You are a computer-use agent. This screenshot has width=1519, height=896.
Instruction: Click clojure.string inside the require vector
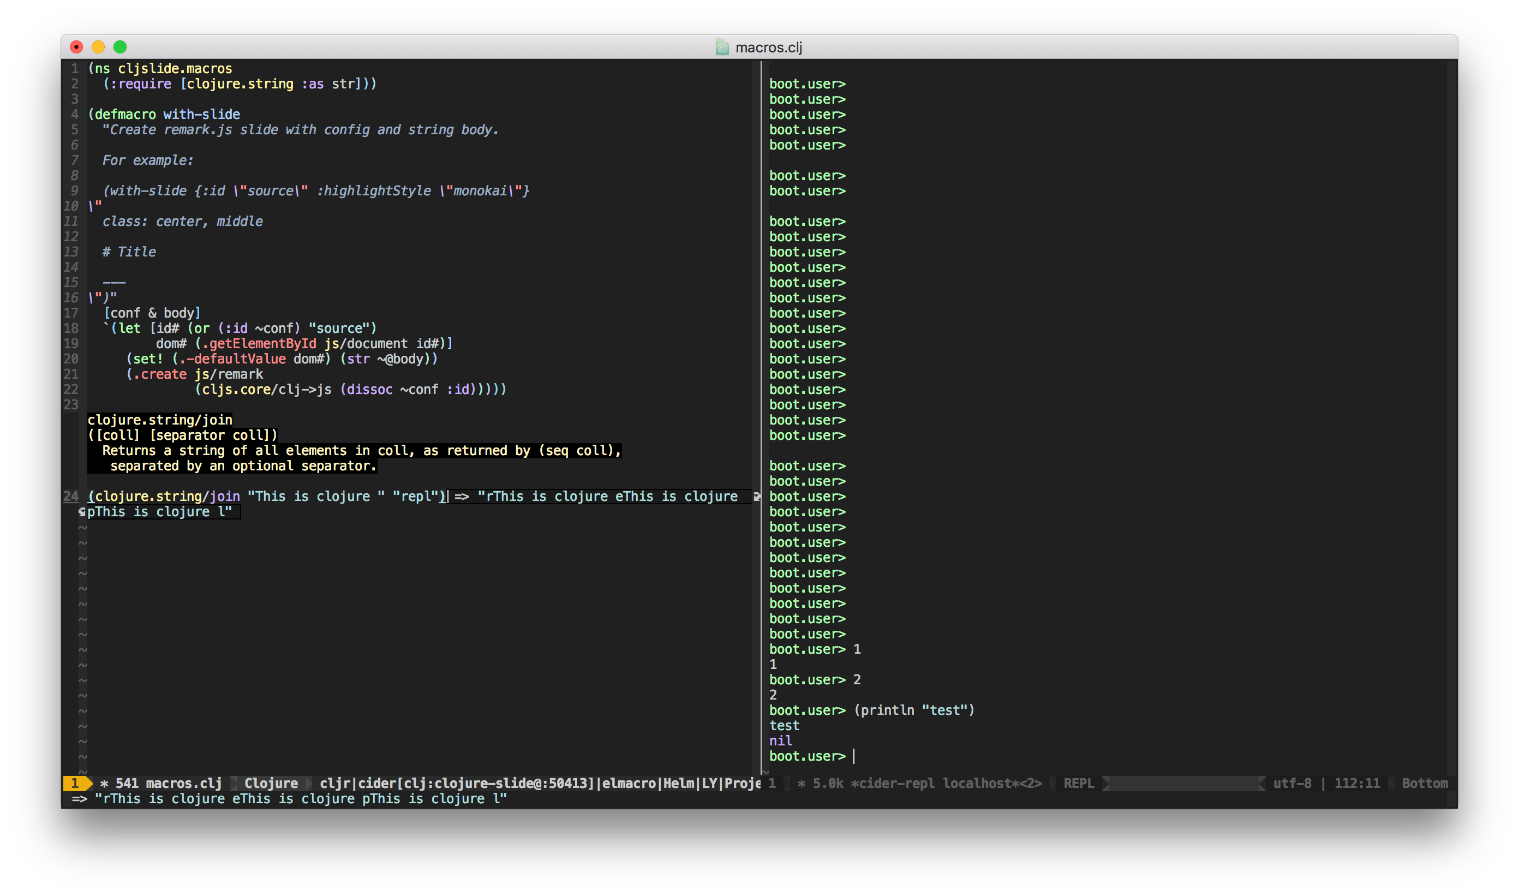[240, 84]
